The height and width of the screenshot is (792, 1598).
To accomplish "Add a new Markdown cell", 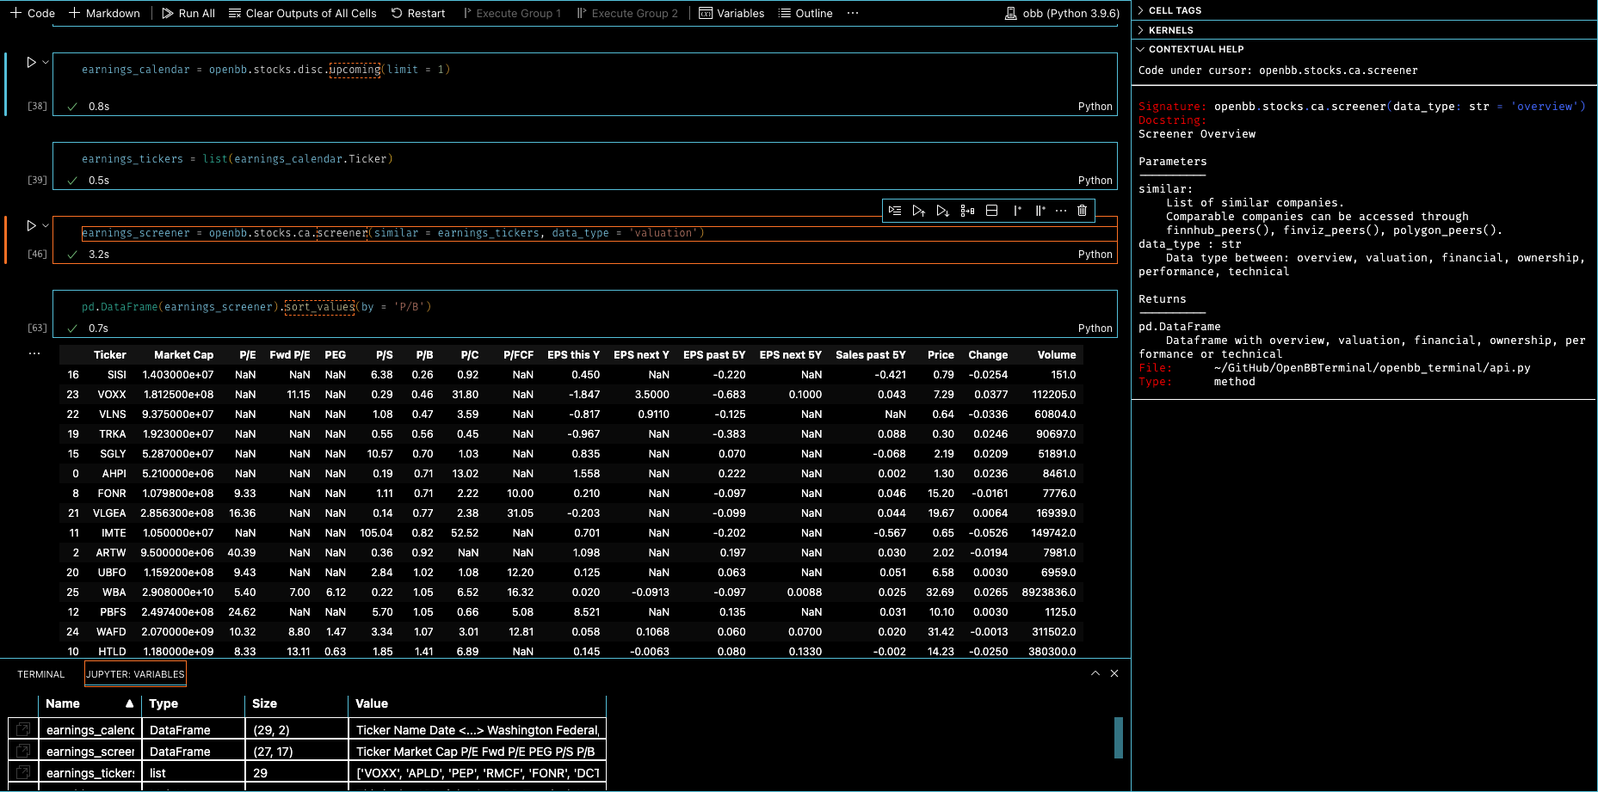I will pos(104,13).
